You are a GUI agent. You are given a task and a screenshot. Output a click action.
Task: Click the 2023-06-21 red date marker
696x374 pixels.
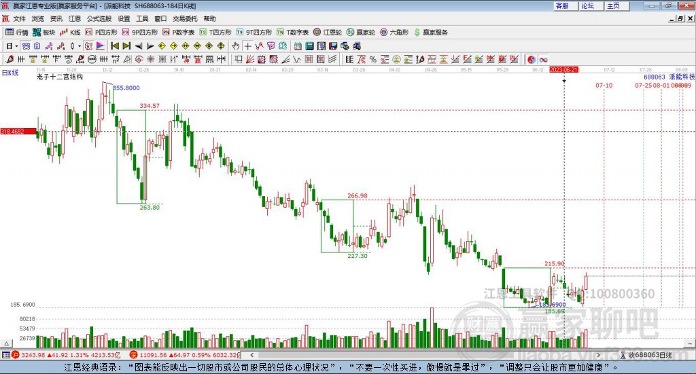(x=563, y=69)
